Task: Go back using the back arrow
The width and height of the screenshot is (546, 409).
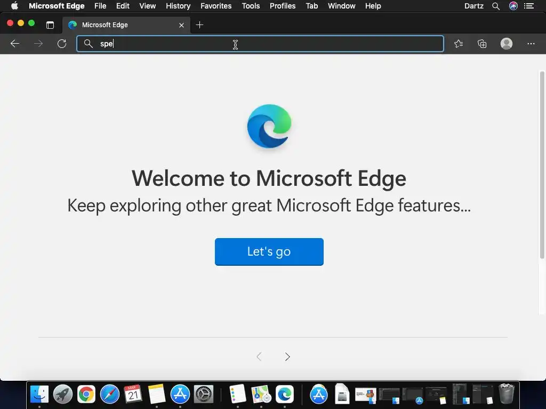Action: [15, 44]
